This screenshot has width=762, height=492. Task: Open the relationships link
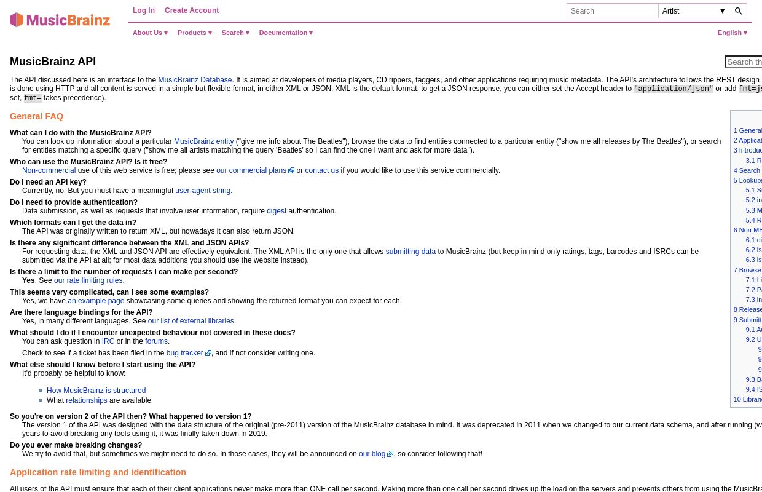[x=87, y=400]
